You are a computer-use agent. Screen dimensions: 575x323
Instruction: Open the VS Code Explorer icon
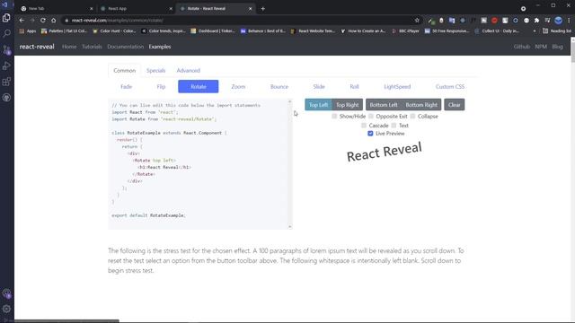coord(6,18)
